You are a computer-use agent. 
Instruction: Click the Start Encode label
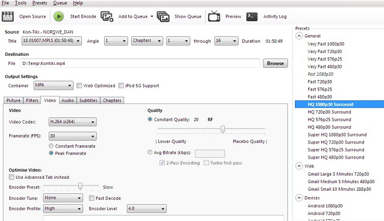(83, 16)
